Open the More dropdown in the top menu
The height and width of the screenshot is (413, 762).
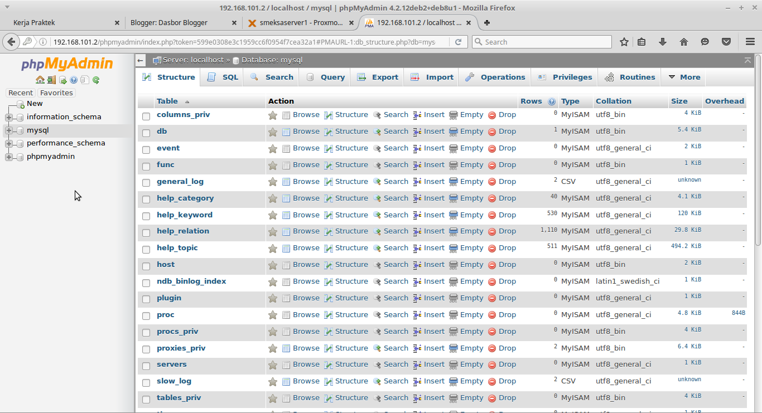pyautogui.click(x=684, y=77)
